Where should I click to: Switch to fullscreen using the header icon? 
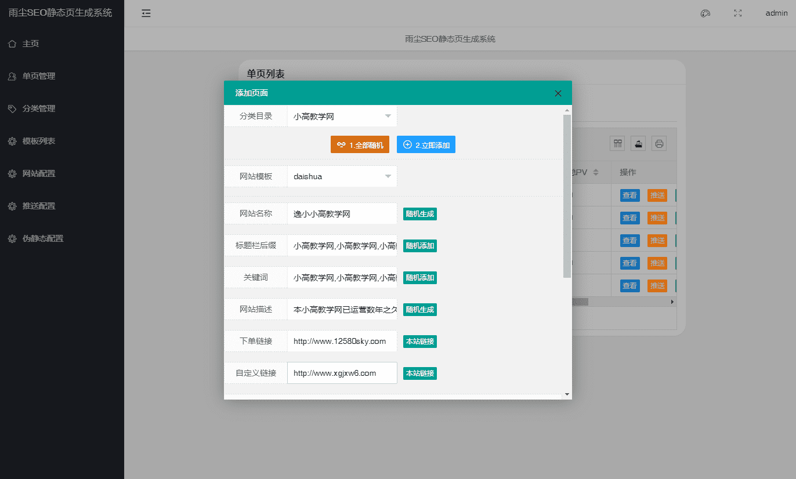[x=738, y=13]
